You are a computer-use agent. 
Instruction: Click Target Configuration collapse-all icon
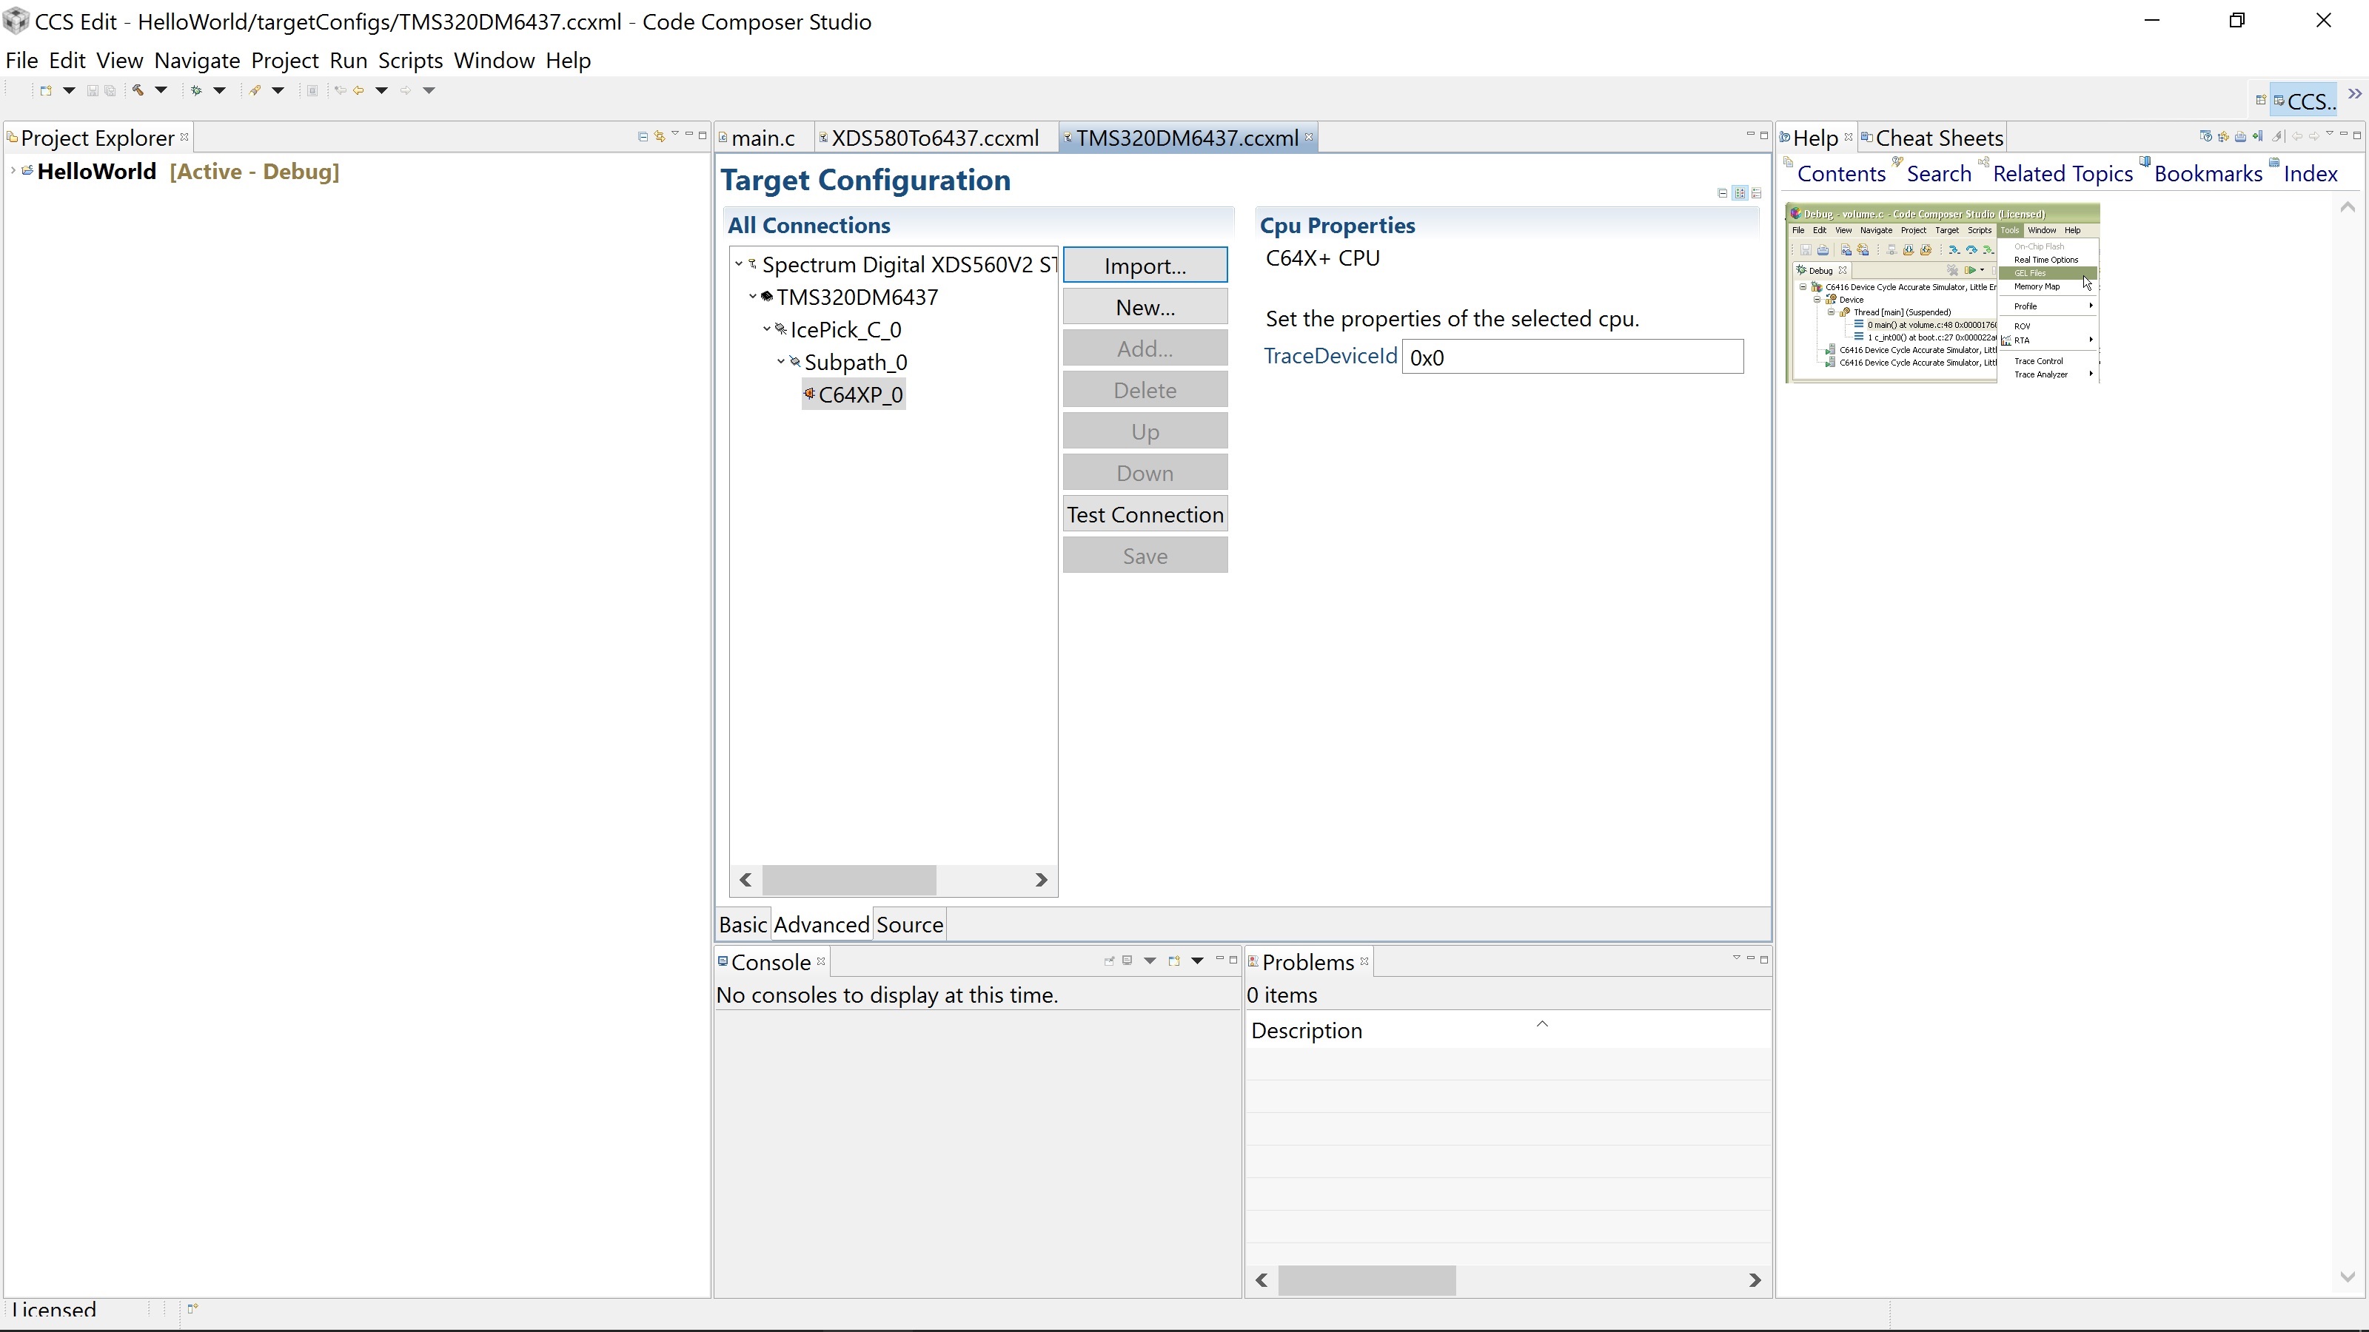[x=1723, y=193]
